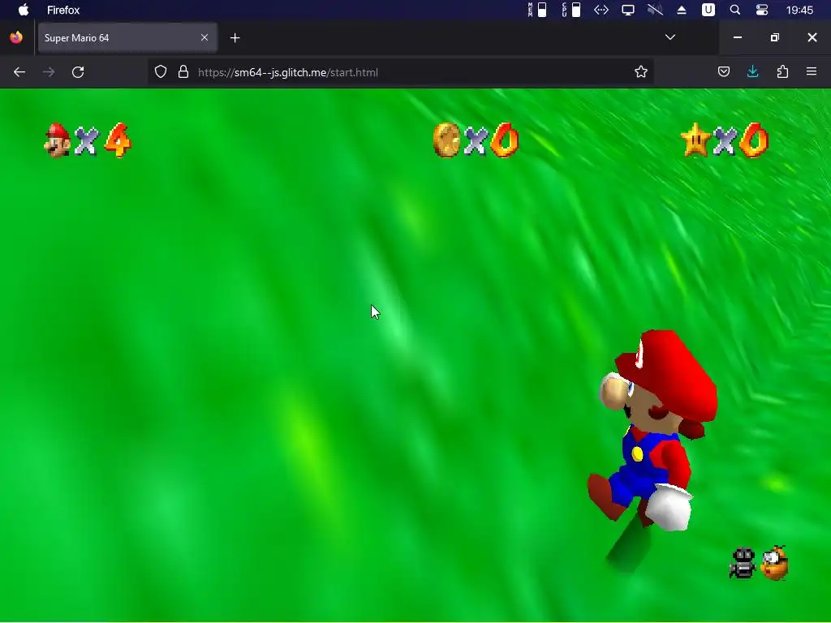This screenshot has height=623, width=831.
Task: Click the eject icon in the menu bar
Action: (x=682, y=10)
